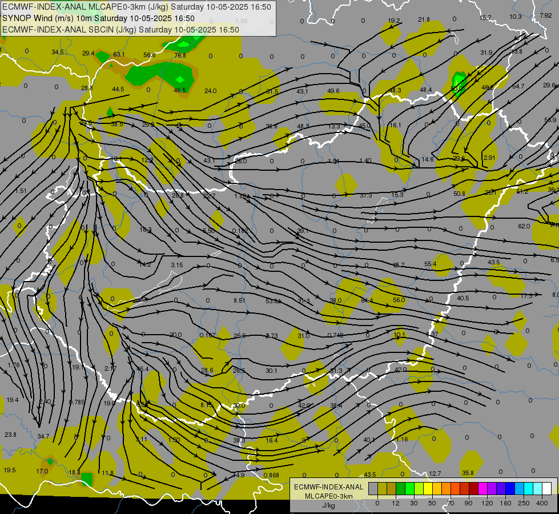Click the J/kg unit label in the legend
Viewport: 559px width, 514px height.
pos(328,505)
